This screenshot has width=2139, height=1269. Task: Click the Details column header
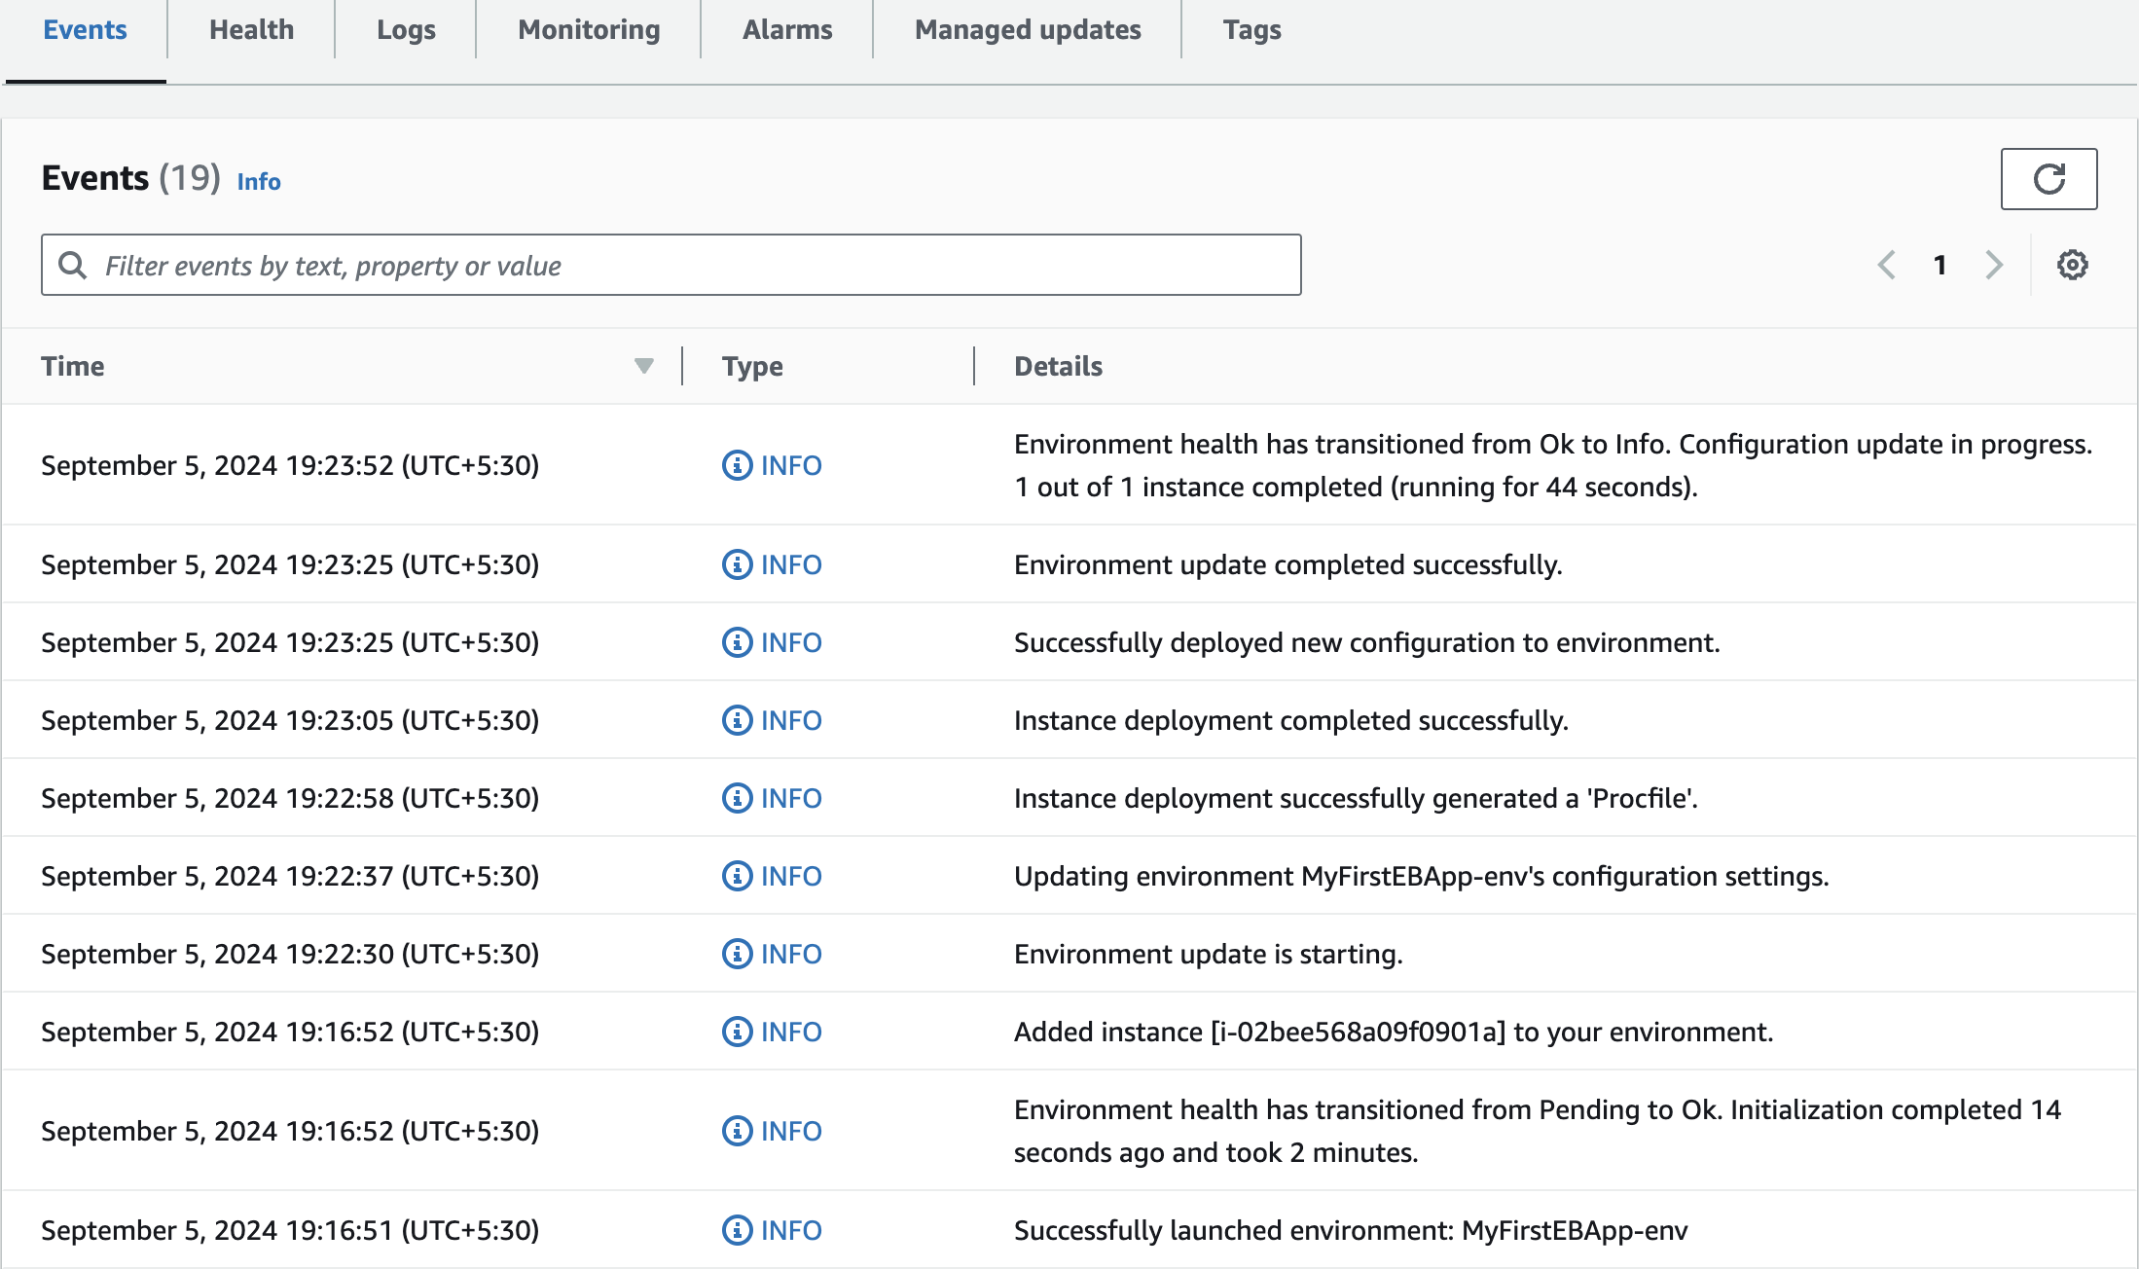point(1058,366)
